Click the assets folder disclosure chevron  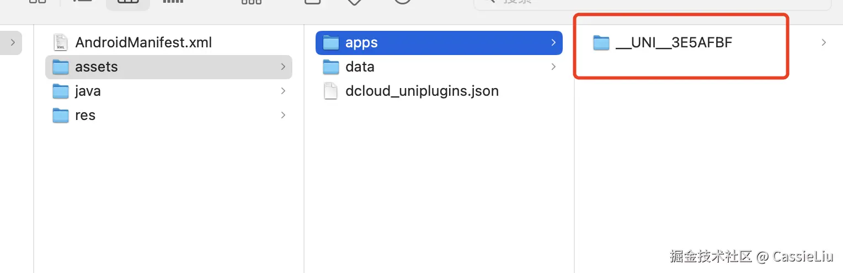point(283,67)
